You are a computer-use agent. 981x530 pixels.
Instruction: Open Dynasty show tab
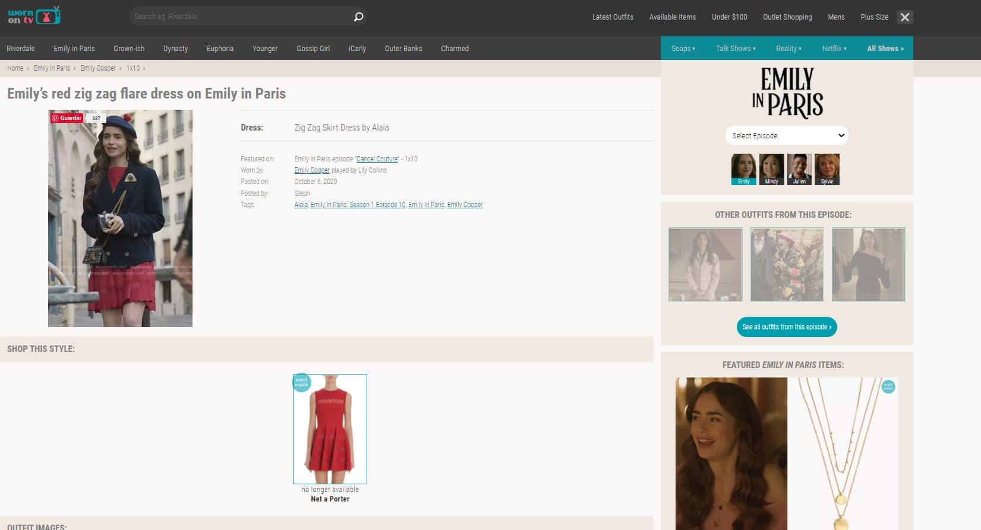click(175, 49)
